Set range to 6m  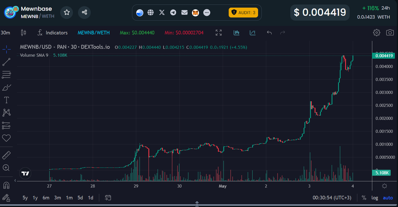point(46,198)
